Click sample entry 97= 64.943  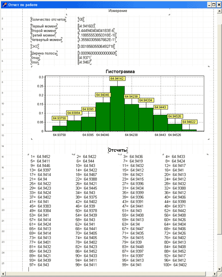coord(39,265)
